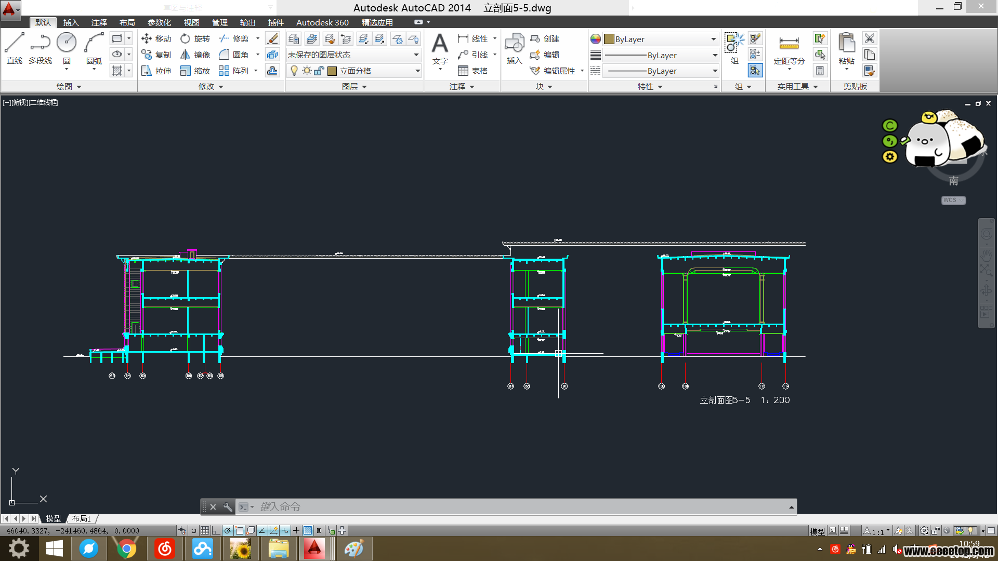
Task: Click the 粘贴 (Paste) clipboard tool
Action: pos(847,48)
